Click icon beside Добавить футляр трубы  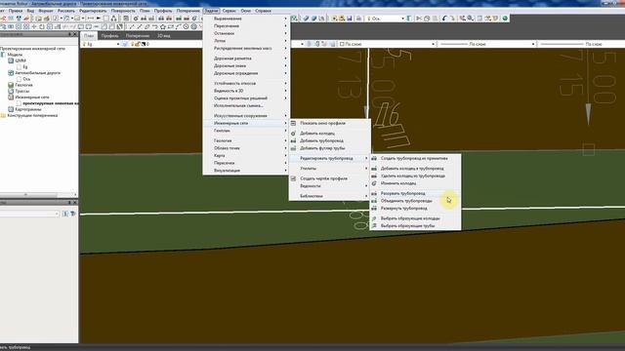[293, 148]
